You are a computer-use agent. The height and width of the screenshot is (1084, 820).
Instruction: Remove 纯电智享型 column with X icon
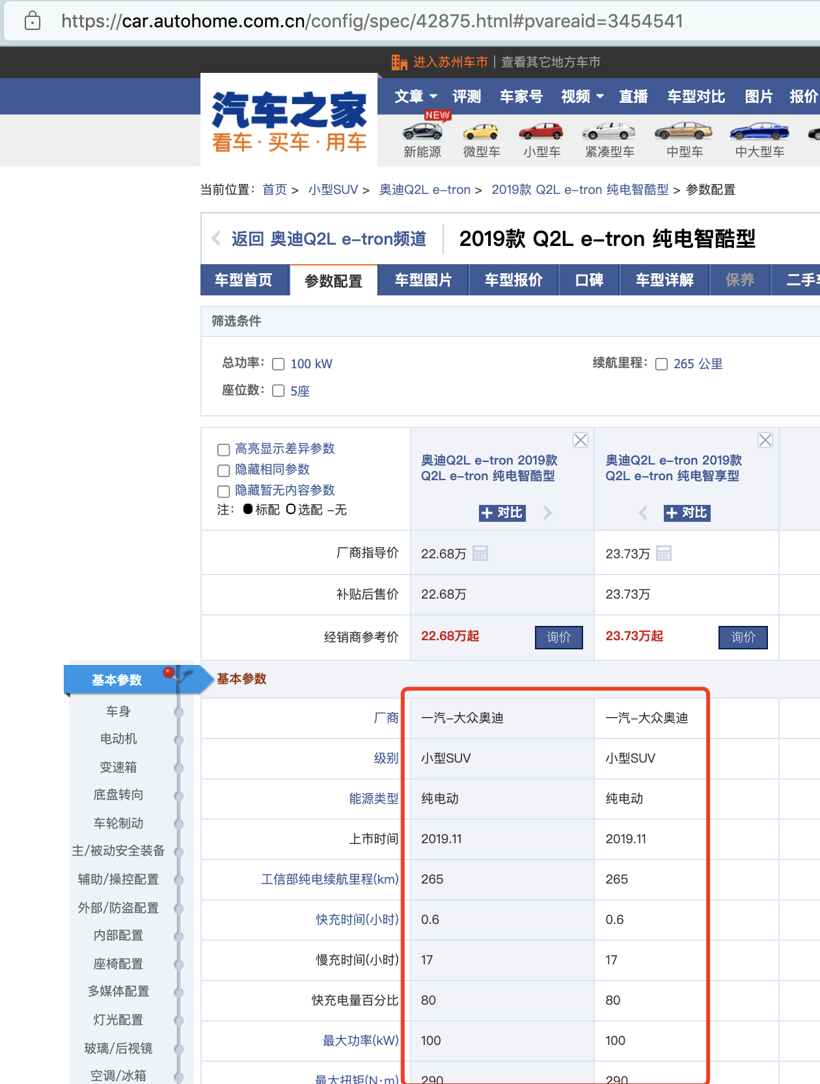(x=765, y=440)
